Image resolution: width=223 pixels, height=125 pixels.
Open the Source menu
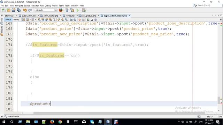pyautogui.click(x=27, y=6)
